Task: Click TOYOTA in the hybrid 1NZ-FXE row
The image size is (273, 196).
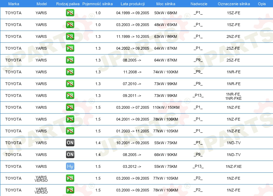Action: click(x=13, y=166)
